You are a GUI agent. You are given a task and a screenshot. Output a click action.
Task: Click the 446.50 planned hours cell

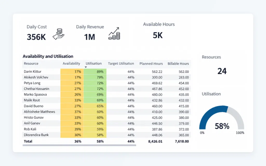[x=157, y=123]
